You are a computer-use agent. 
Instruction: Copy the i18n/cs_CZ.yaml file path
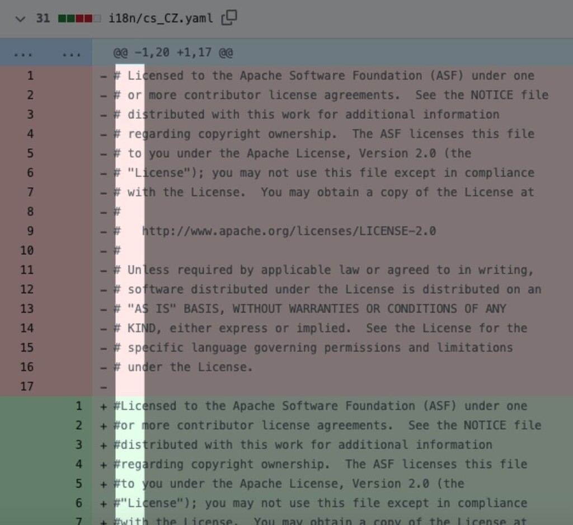pos(229,18)
